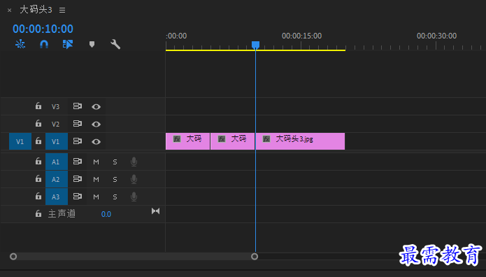
Task: Click ruler at 00:00:30:00
Action: pos(436,36)
